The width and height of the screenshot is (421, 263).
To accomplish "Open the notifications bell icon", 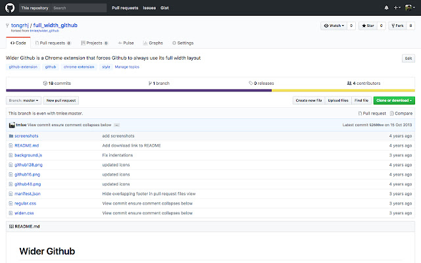I will point(386,8).
